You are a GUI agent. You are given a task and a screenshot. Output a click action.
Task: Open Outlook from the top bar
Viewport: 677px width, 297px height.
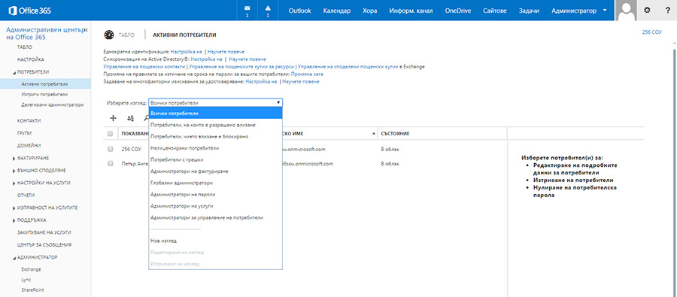pos(299,11)
